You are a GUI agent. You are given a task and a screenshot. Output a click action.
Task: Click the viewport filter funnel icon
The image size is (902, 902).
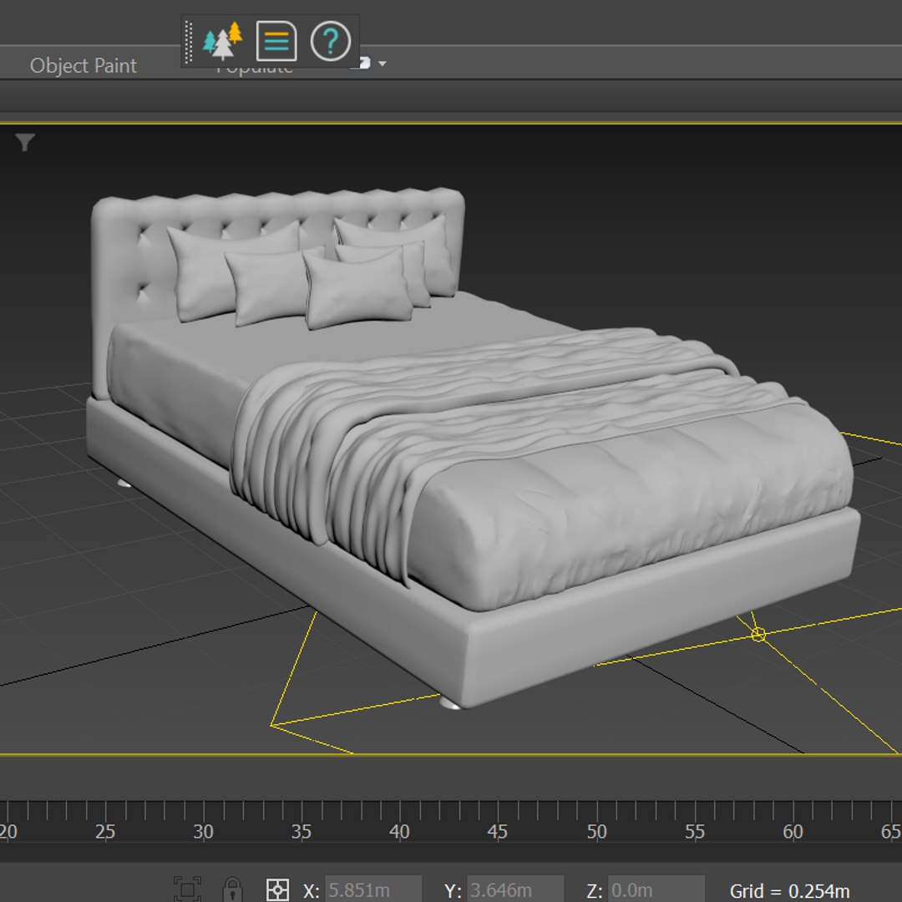coord(25,142)
